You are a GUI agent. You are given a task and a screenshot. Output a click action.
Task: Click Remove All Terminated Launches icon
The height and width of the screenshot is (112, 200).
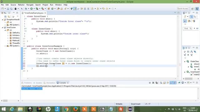[157, 83]
